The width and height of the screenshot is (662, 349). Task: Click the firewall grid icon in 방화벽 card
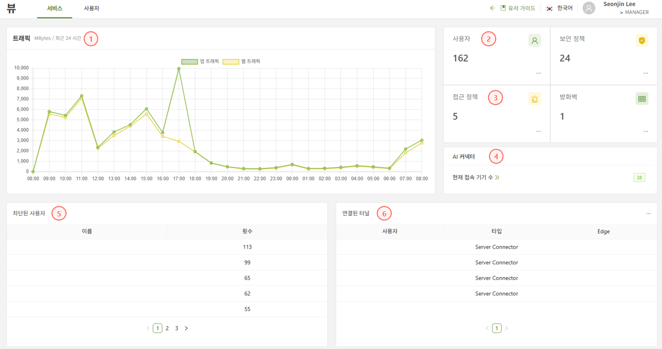[642, 99]
